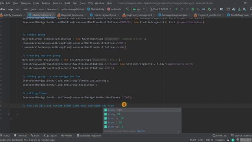Toggle the read-only lock icon in status bar
Image resolution: width=252 pixels, height=142 pixels.
click(228, 140)
